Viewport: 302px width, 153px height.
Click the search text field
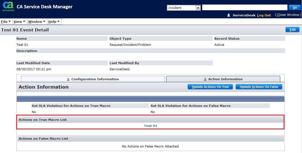(x=245, y=7)
